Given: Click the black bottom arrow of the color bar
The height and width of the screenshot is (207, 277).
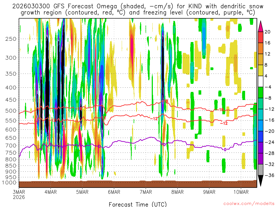Looking at the screenshot, I should [x=260, y=181].
